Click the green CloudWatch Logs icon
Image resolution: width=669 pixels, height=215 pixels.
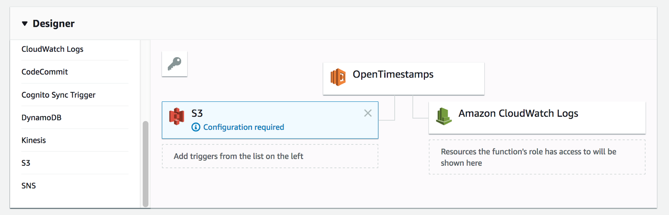coord(444,116)
